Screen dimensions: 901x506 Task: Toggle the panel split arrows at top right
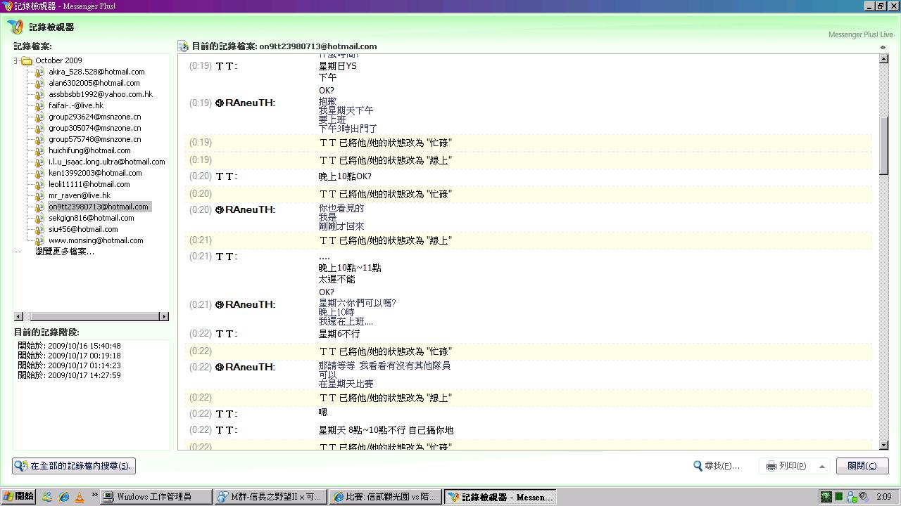pyautogui.click(x=883, y=47)
